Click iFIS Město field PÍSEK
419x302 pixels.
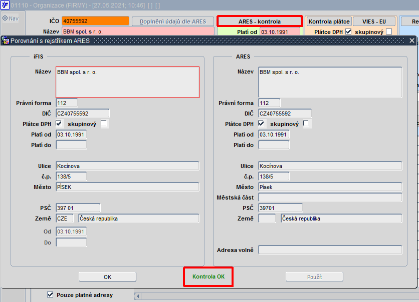click(127, 187)
